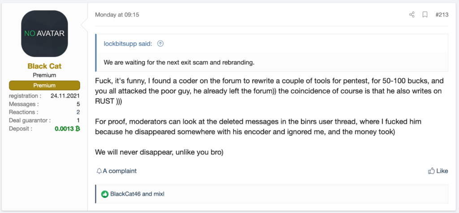This screenshot has width=459, height=213.
Task: Click the quoted exit scam text block
Action: tap(179, 62)
